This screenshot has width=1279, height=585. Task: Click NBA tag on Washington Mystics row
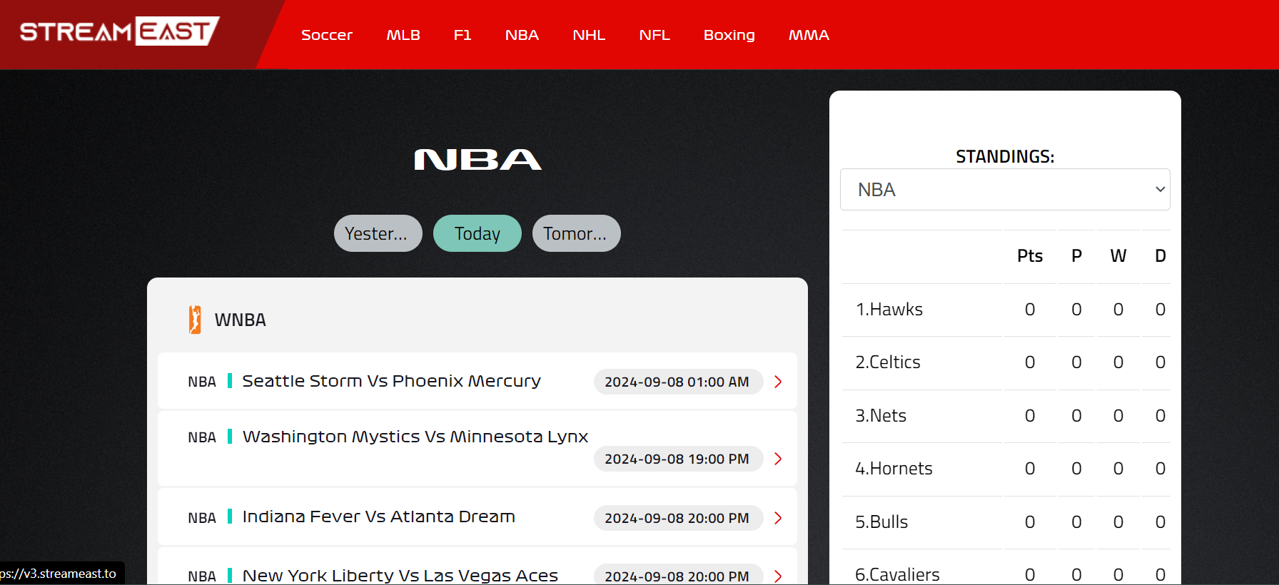click(x=202, y=437)
